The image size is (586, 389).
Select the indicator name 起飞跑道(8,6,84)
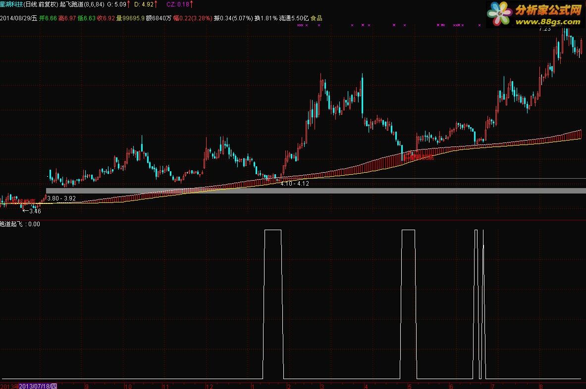(x=82, y=4)
